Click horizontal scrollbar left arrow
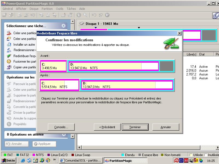The height and width of the screenshot is (164, 219). point(79,147)
